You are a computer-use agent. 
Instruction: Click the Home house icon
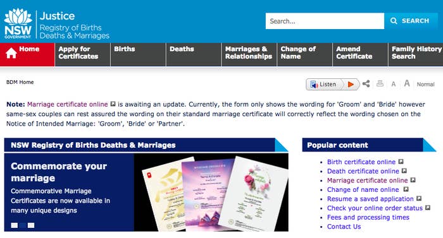point(11,53)
